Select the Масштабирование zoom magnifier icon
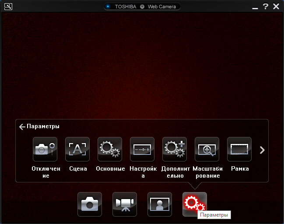This screenshot has width=284, height=224. point(207,149)
